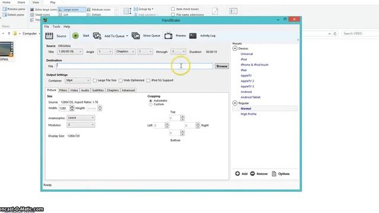Enable iPod 5G Support checkbox
Screen dimensions: 379x213
coord(149,80)
